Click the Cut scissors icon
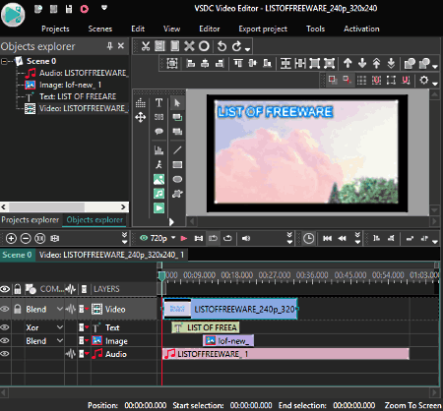Screen dimensions: 443x411 tap(146, 46)
